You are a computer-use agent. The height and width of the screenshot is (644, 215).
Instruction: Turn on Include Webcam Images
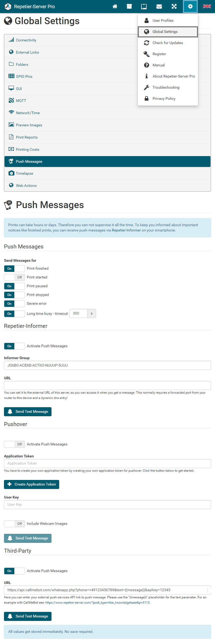[x=15, y=523]
